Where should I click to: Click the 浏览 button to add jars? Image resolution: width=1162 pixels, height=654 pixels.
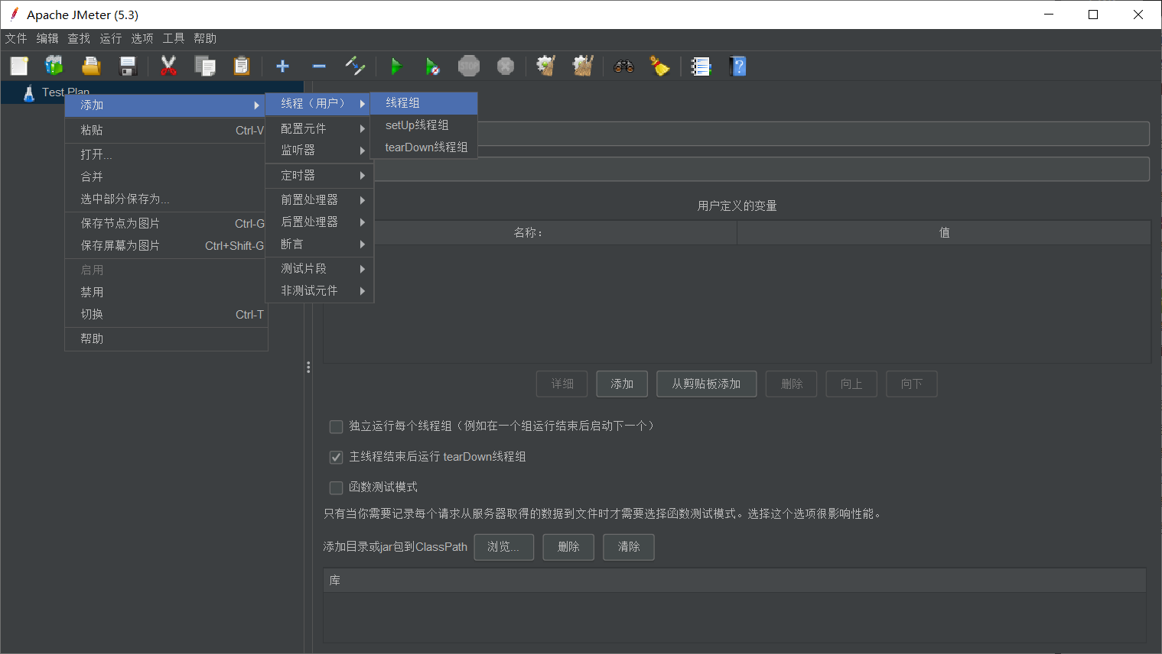point(503,547)
